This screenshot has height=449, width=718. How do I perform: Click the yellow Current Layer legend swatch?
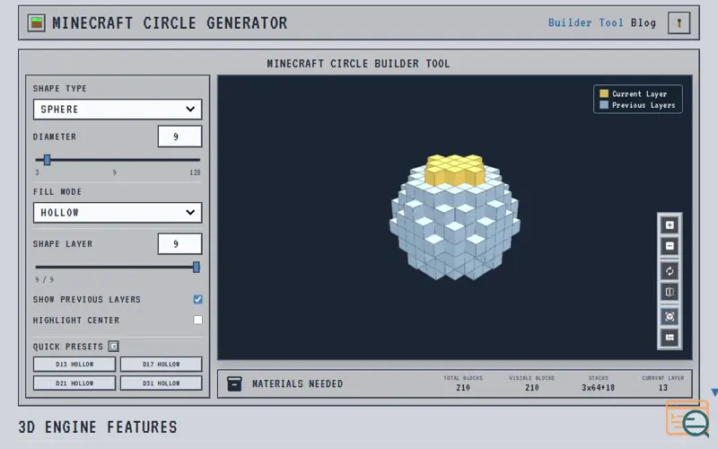pos(604,93)
